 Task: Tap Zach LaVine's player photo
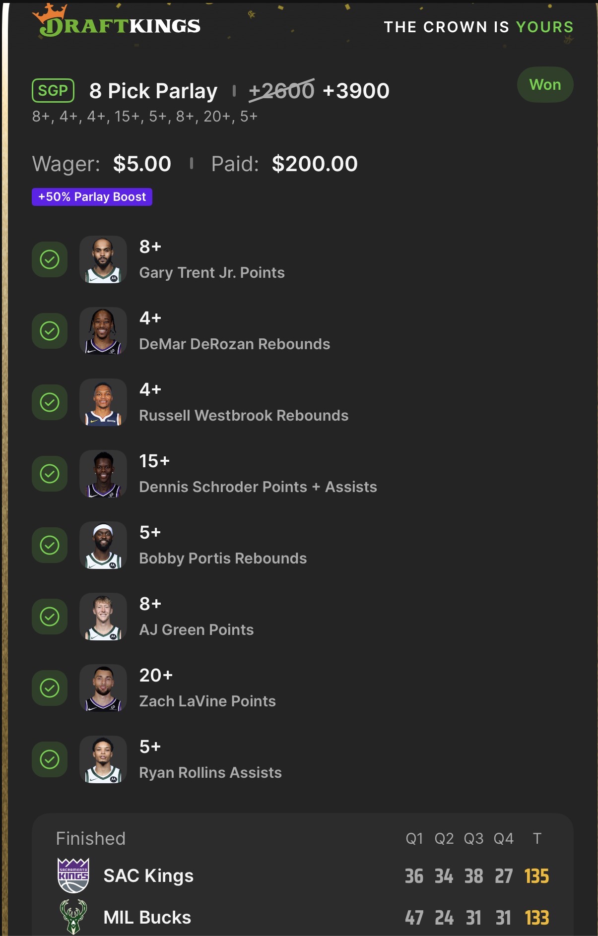click(x=103, y=688)
